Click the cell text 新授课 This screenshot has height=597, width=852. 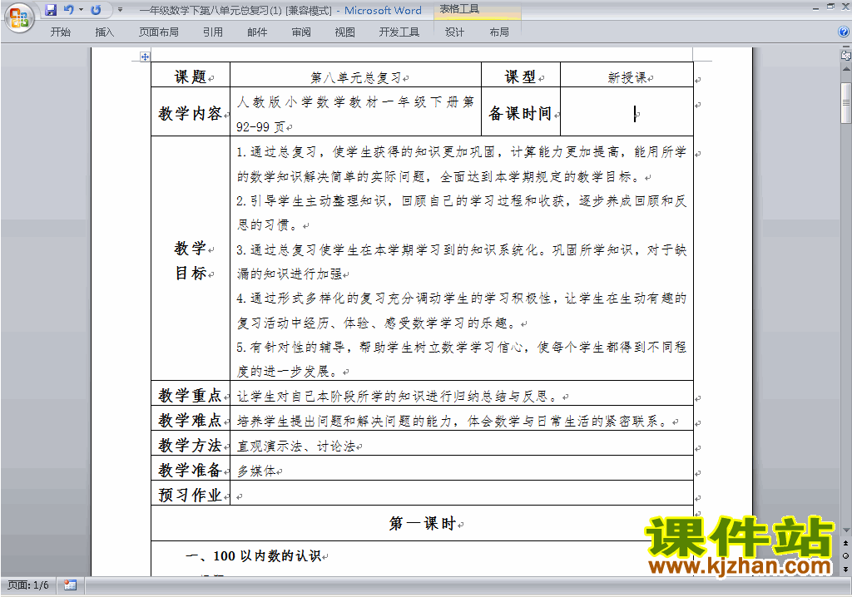pyautogui.click(x=627, y=77)
